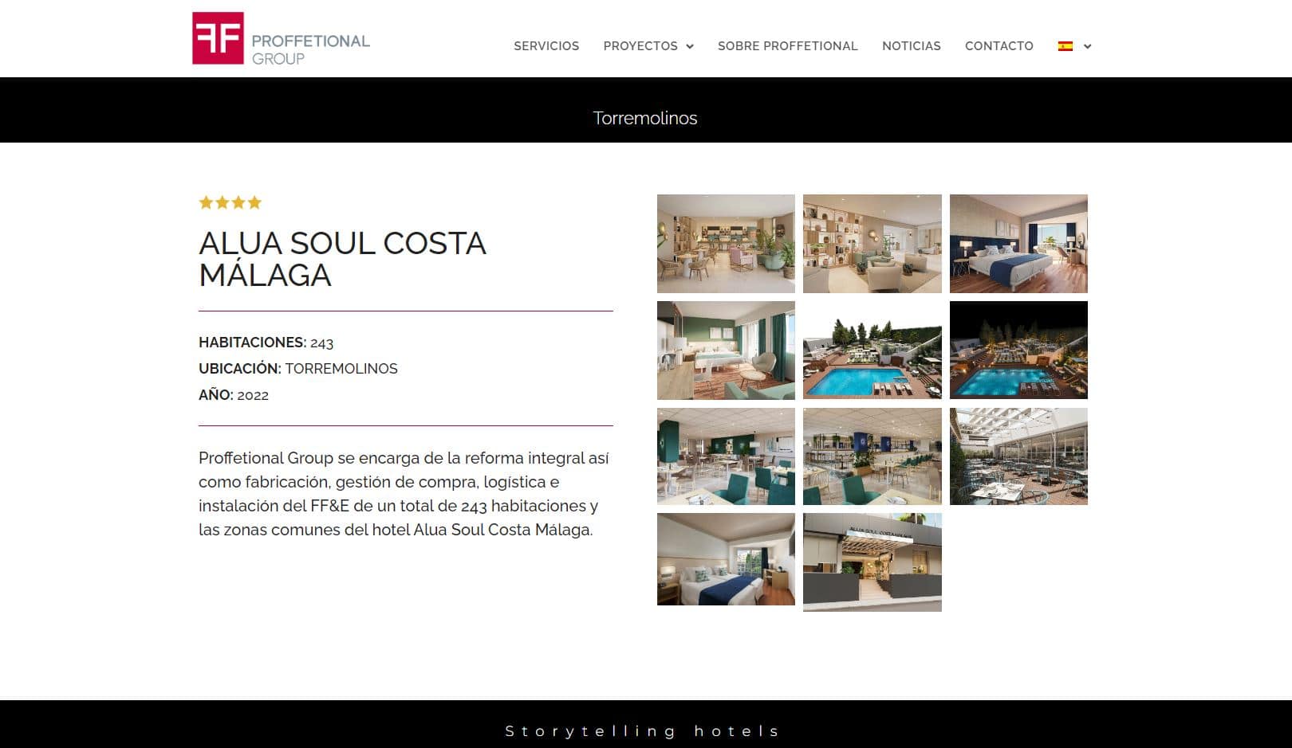Open the Servicios menu item

tap(546, 46)
